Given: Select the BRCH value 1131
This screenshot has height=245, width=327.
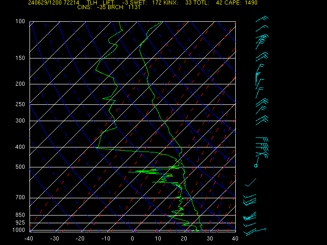Looking at the screenshot, I should click(134, 7).
